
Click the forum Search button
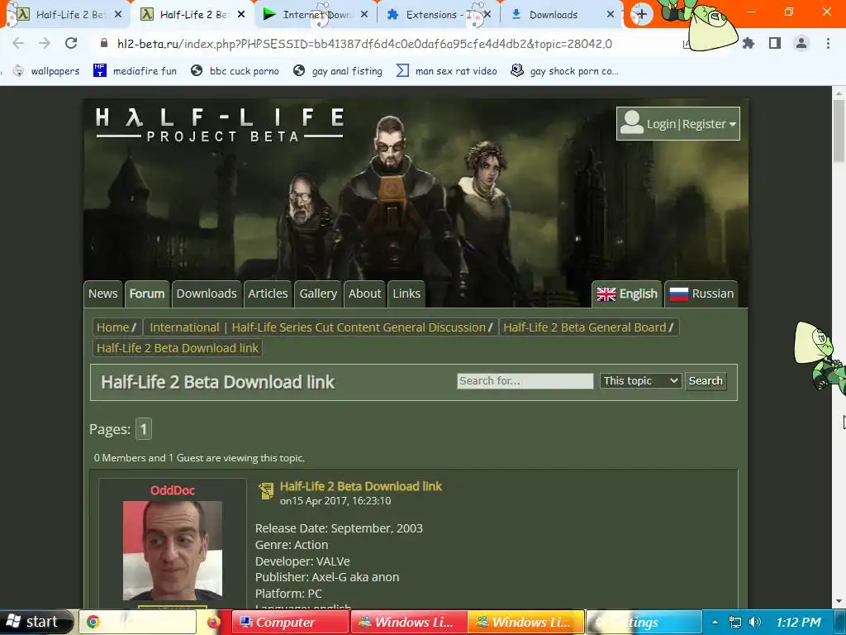pos(706,380)
